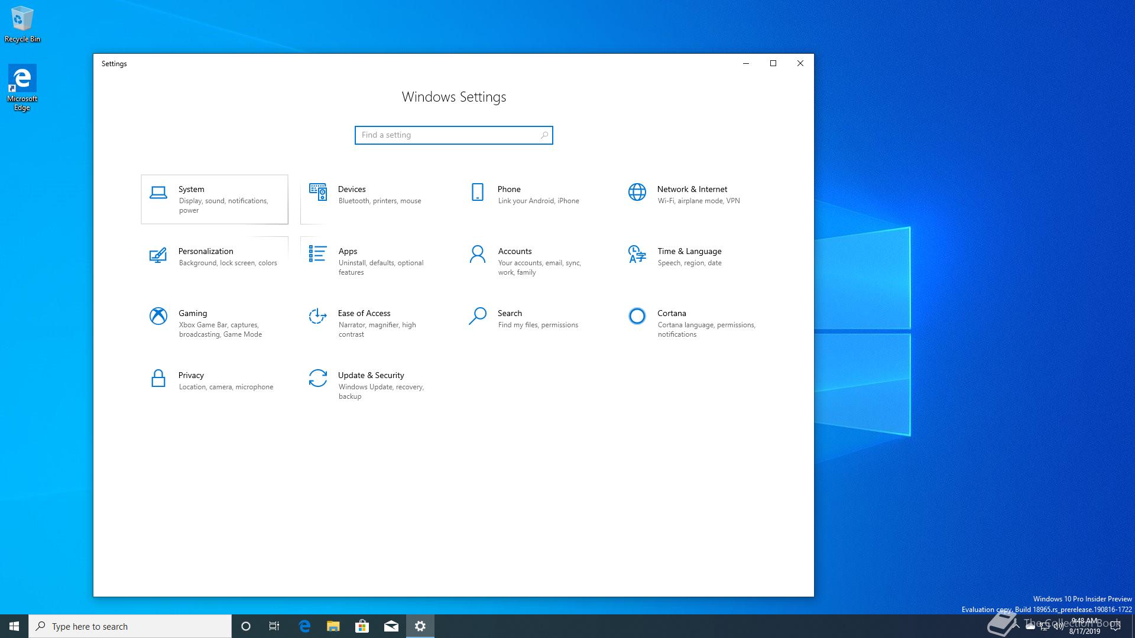Open Privacy settings via the padlock icon
The image size is (1135, 638).
pyautogui.click(x=158, y=378)
